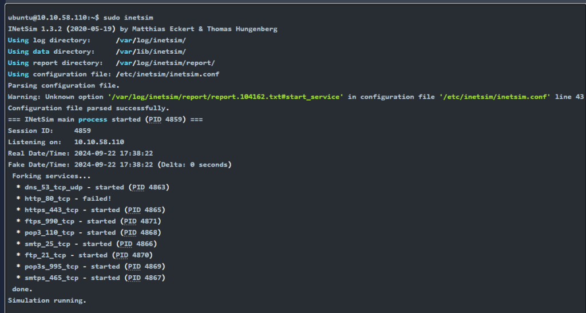Click 'line 43' at end of warning
The width and height of the screenshot is (586, 313).
tap(569, 97)
